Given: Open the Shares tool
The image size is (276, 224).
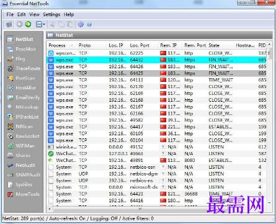Looking at the screenshot, I should tap(19, 155).
